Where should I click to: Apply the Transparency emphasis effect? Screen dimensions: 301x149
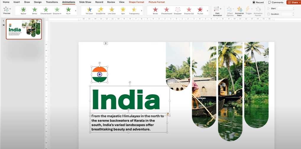(x=134, y=11)
